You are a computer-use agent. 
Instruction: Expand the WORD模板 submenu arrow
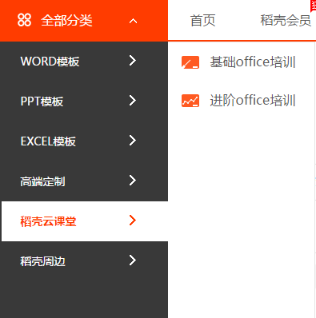[133, 61]
